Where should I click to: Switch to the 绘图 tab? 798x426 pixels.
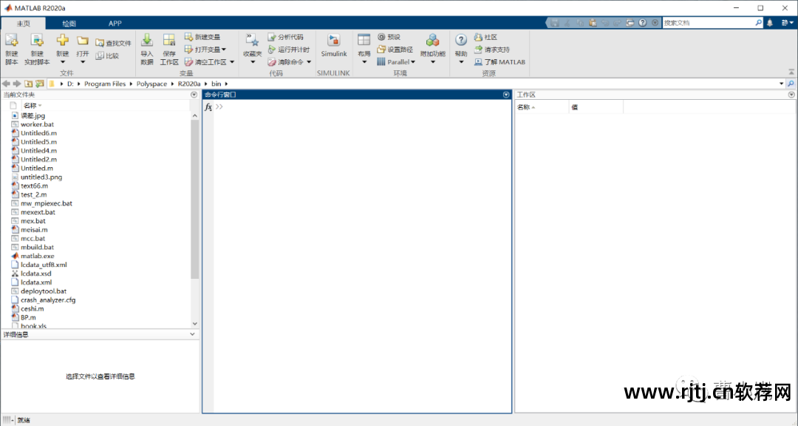click(x=69, y=24)
